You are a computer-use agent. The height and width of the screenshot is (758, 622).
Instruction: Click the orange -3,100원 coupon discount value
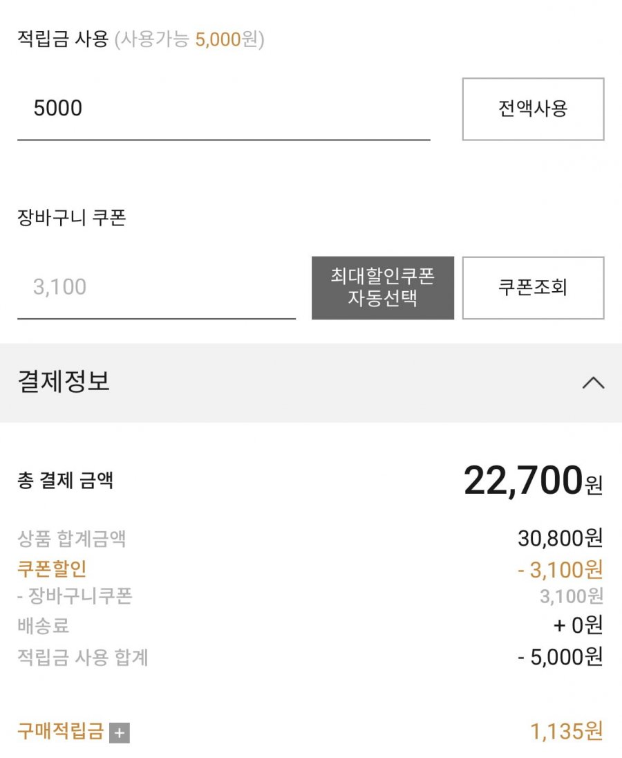pos(560,570)
